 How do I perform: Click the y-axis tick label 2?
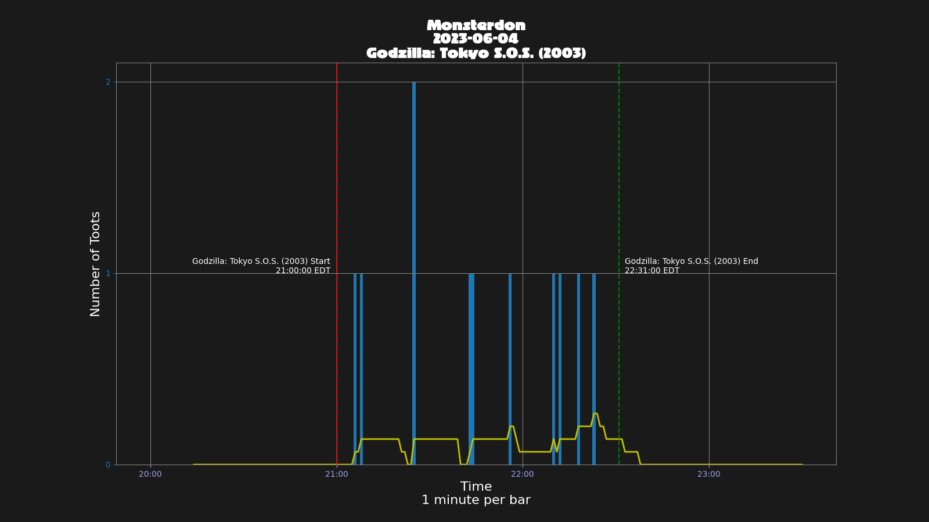pos(108,82)
